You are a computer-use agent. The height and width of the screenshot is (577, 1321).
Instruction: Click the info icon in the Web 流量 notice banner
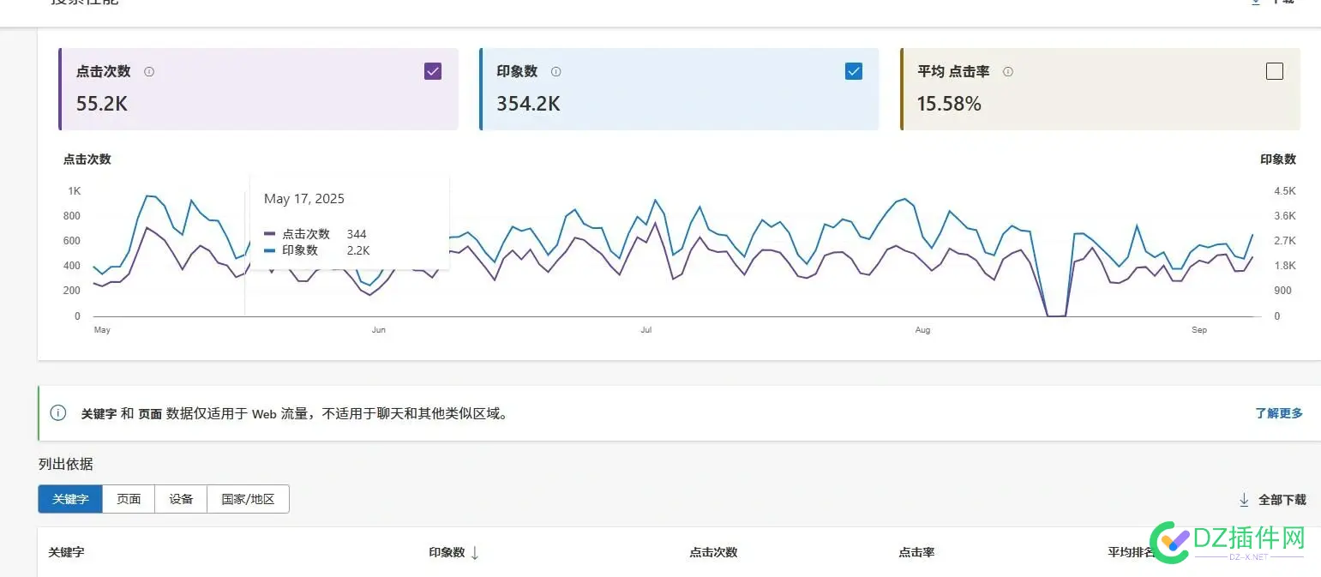click(58, 413)
